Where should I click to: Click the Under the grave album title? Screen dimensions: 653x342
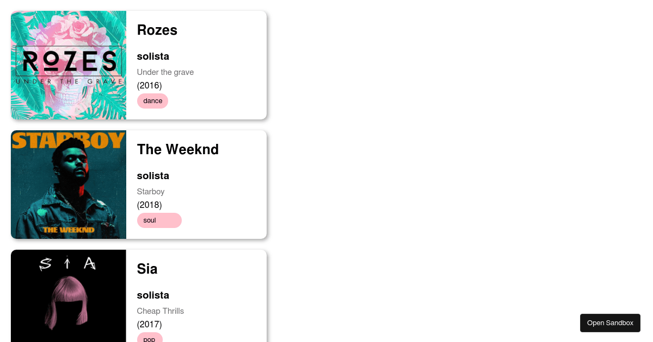(x=165, y=72)
